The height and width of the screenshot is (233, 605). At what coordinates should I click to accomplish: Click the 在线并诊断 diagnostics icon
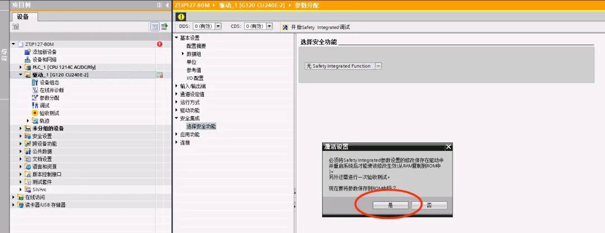[x=35, y=90]
